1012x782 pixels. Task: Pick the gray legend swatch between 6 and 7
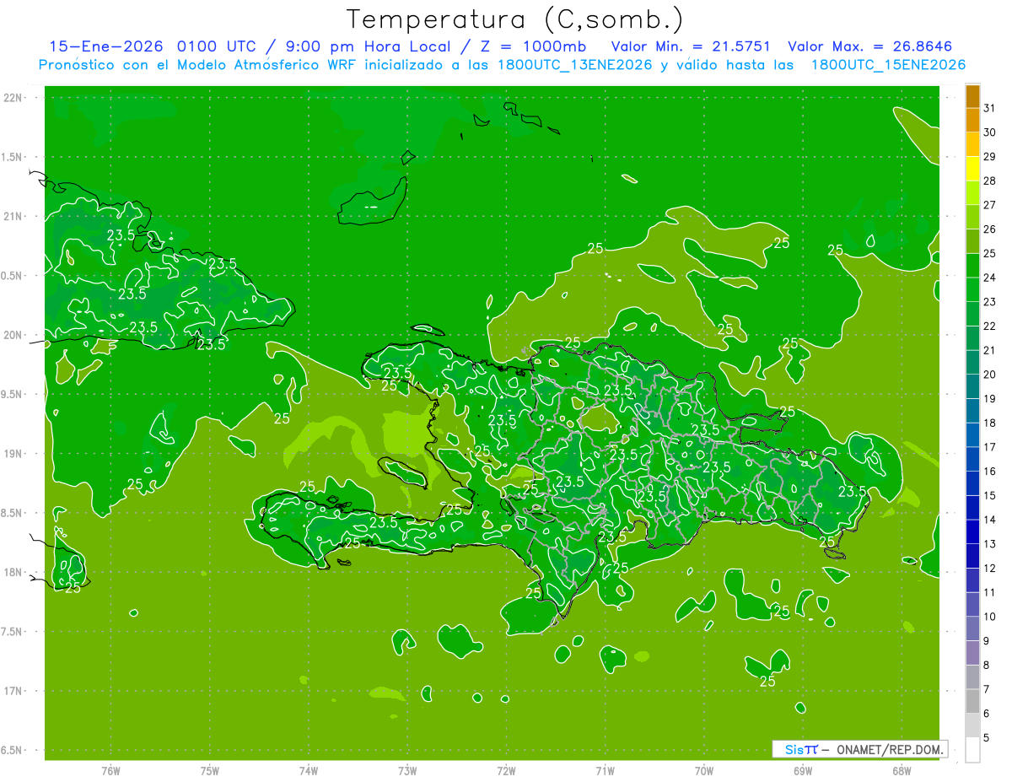[x=972, y=701]
